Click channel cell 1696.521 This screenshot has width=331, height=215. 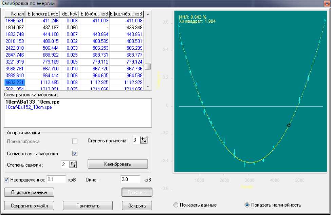[x=15, y=21]
